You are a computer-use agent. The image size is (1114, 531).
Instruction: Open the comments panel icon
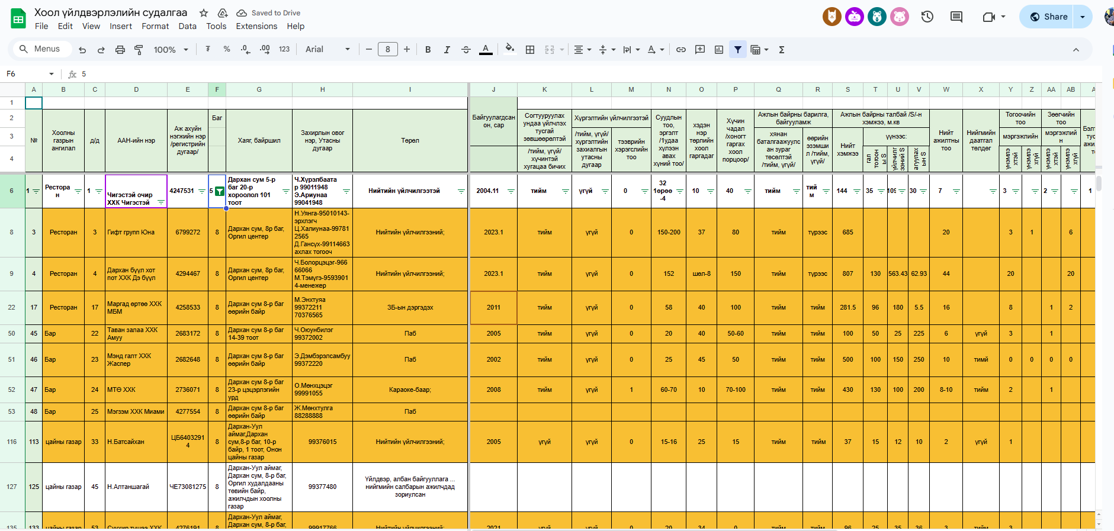pyautogui.click(x=956, y=17)
